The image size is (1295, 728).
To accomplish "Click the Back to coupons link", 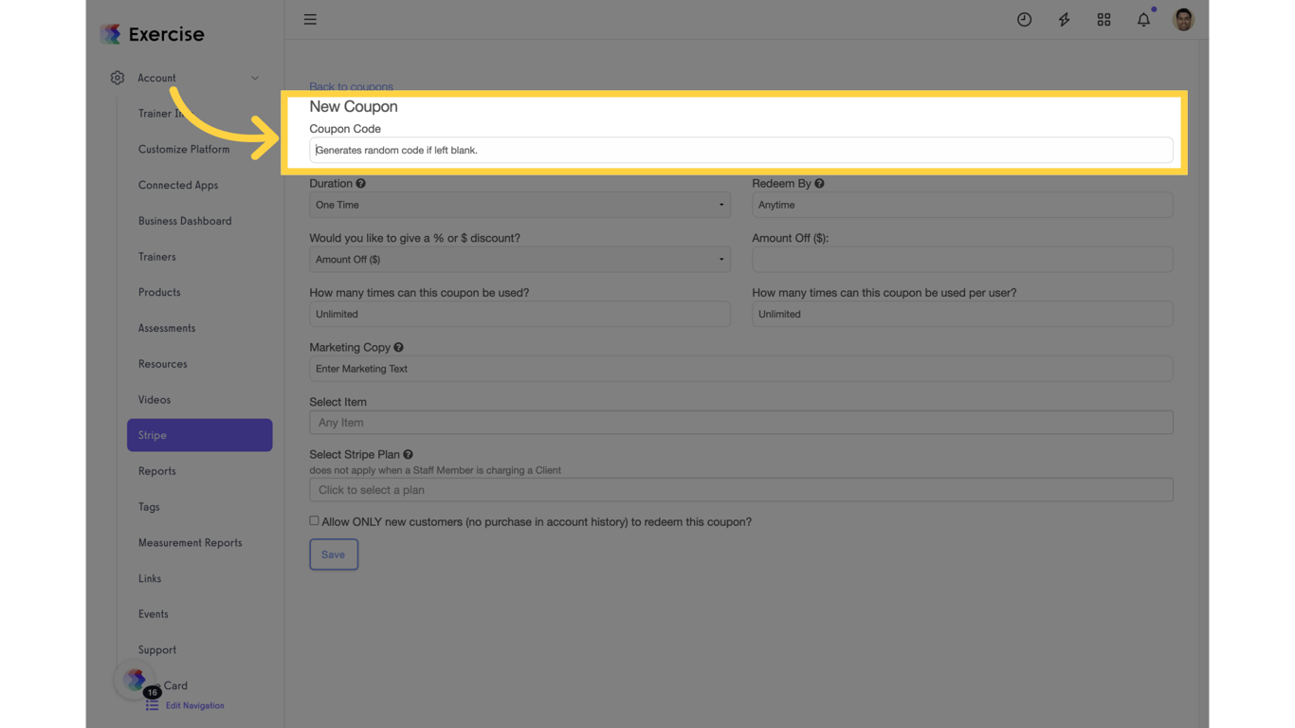I will click(351, 86).
